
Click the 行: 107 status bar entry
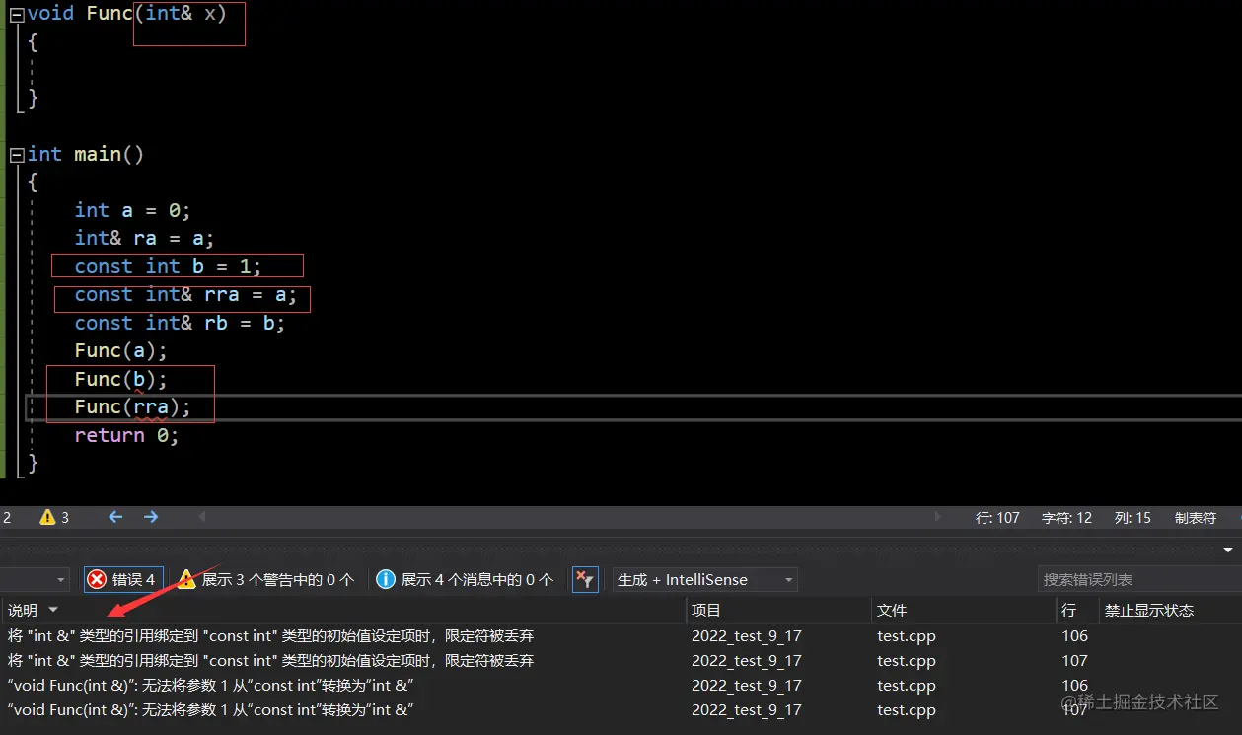pyautogui.click(x=997, y=518)
